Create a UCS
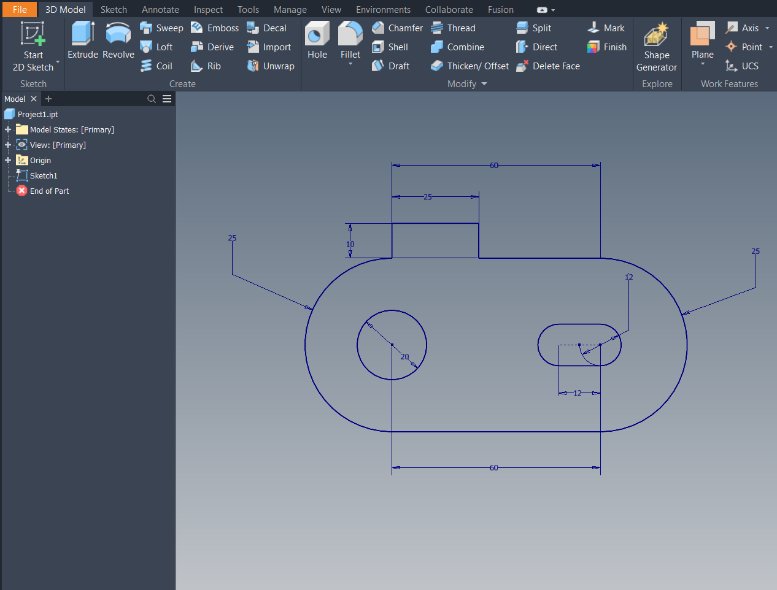The height and width of the screenshot is (590, 777). [741, 66]
